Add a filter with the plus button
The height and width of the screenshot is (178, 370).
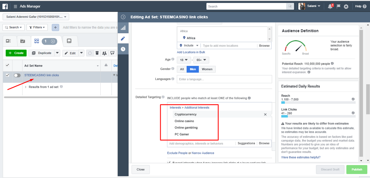pyautogui.click(x=55, y=27)
